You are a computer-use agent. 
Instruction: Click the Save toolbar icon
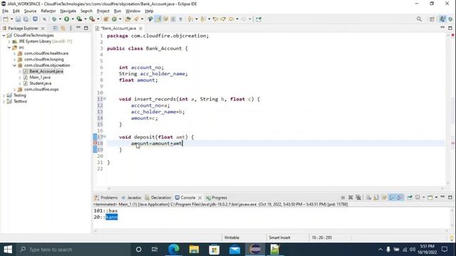tap(18, 19)
